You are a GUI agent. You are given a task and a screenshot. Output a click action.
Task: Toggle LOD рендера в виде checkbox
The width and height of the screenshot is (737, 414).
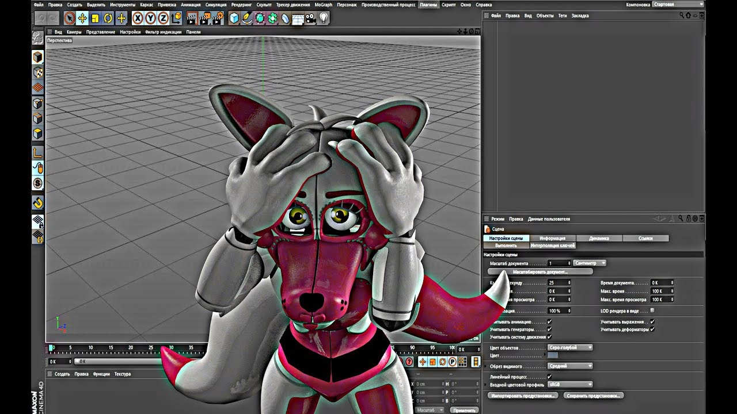[652, 310]
